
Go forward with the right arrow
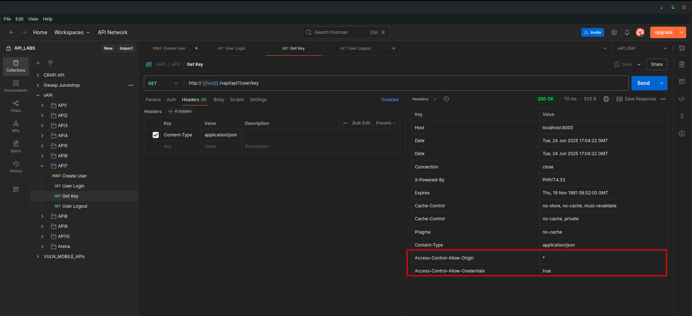tap(25, 32)
